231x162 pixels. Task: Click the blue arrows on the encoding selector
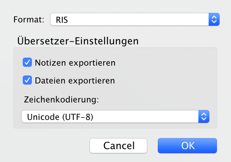(204, 117)
